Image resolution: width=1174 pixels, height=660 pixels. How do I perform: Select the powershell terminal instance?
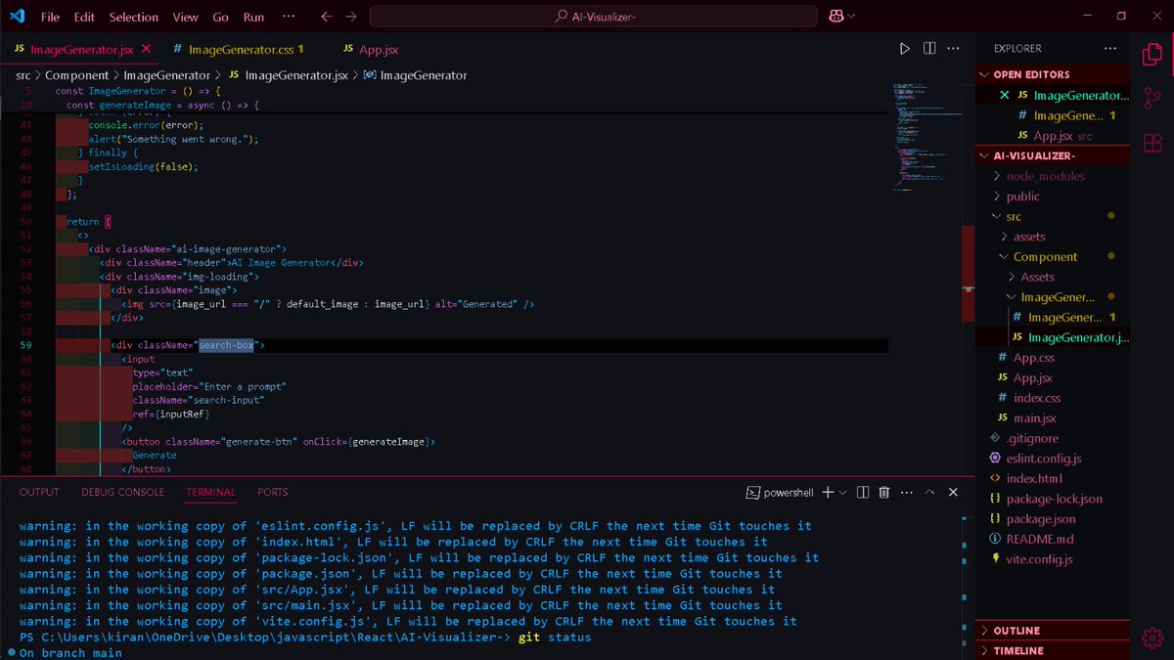click(x=780, y=493)
